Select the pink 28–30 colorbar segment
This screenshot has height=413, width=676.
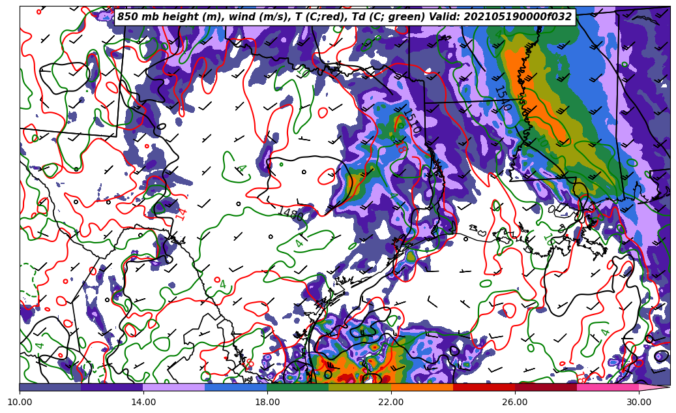[x=608, y=387]
